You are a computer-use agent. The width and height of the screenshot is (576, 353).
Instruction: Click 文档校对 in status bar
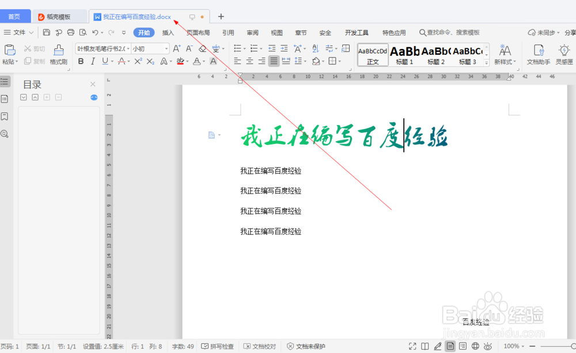[260, 347]
